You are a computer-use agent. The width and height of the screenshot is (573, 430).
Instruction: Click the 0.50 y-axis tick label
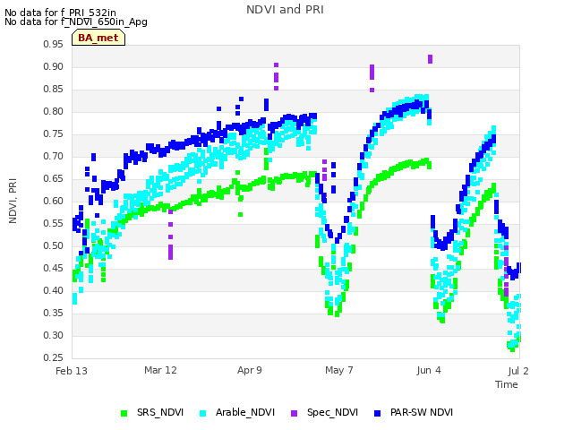(x=54, y=245)
